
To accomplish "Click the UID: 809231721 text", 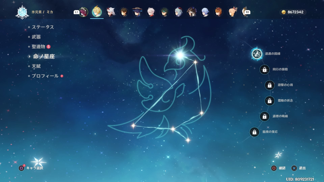I will [x=300, y=179].
